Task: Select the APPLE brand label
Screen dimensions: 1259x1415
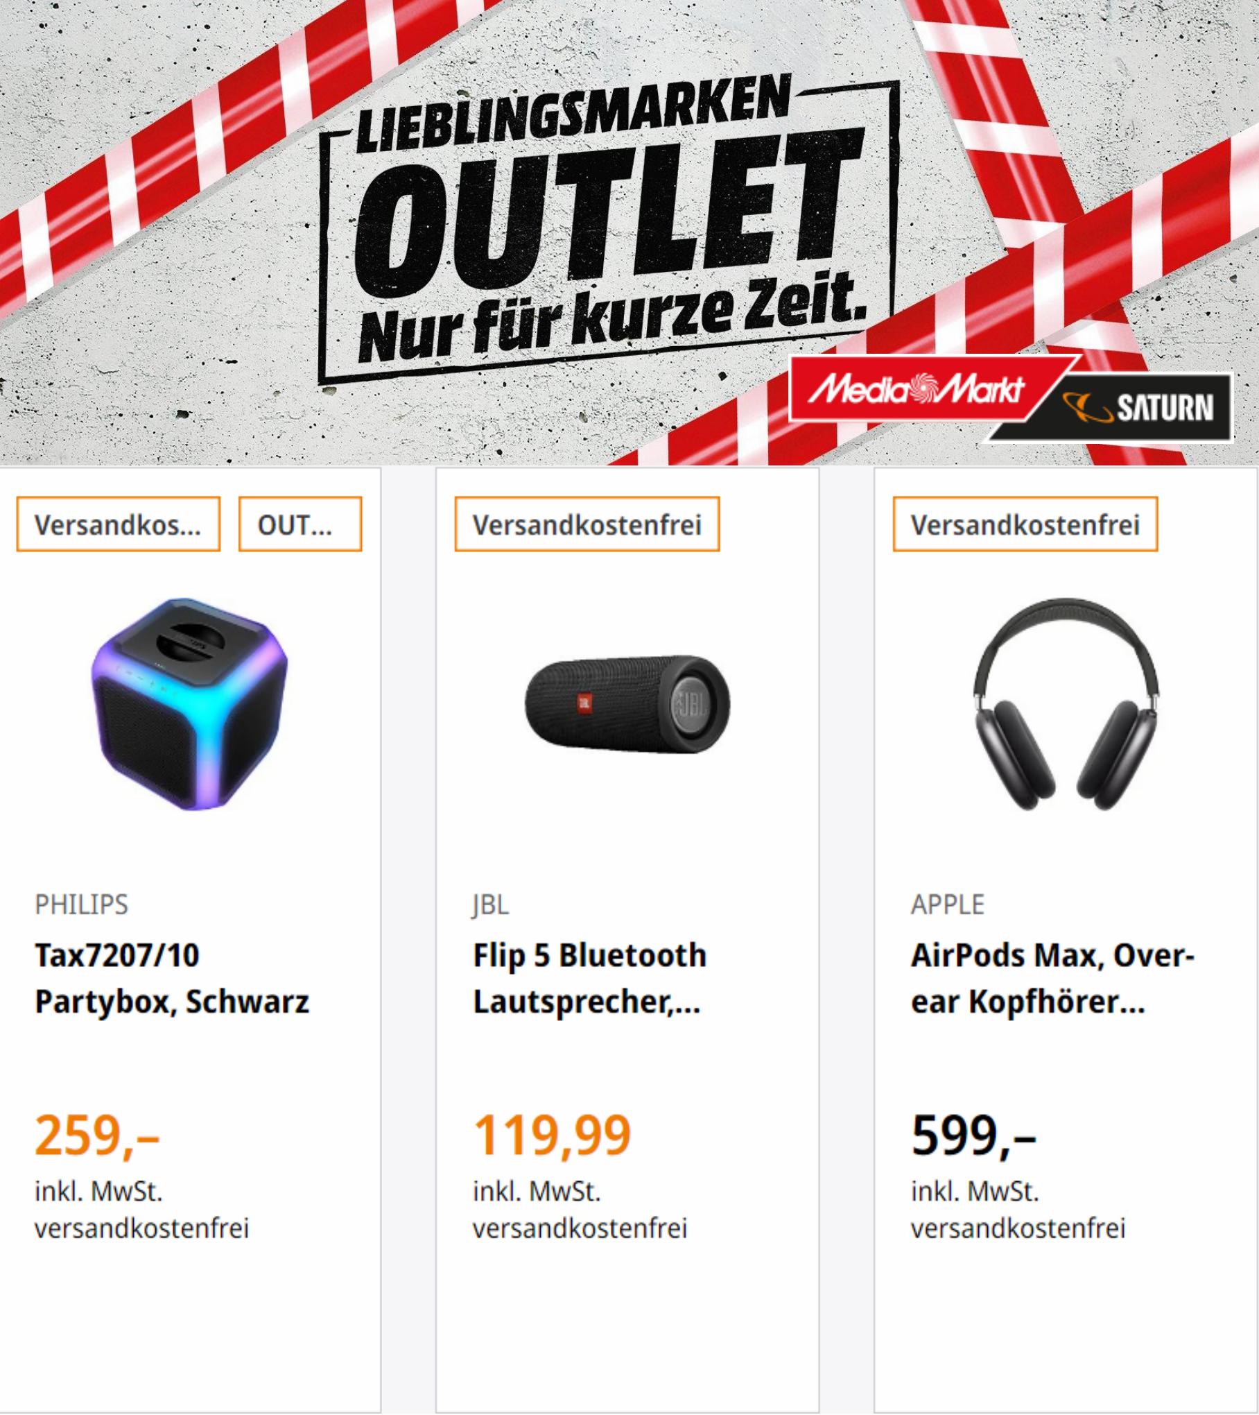Action: pyautogui.click(x=948, y=904)
